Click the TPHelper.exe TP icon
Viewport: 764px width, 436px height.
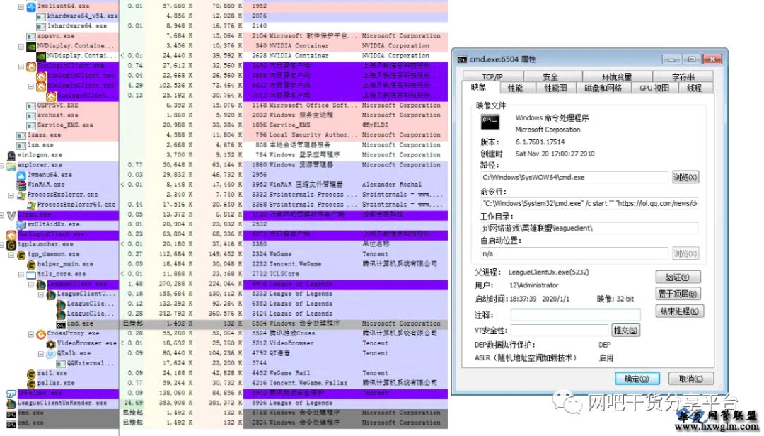pos(11,394)
